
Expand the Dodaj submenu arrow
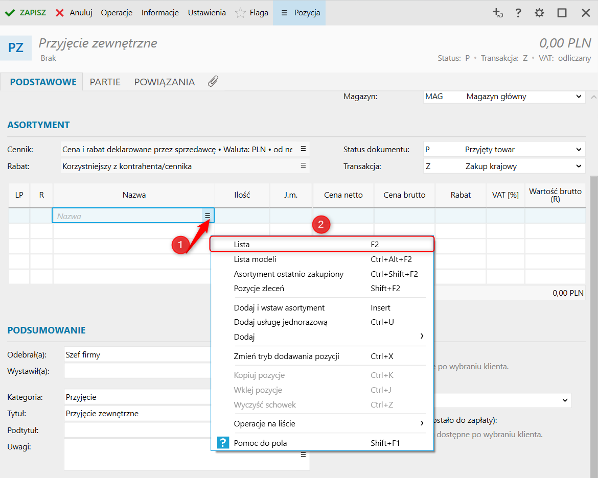pos(422,336)
